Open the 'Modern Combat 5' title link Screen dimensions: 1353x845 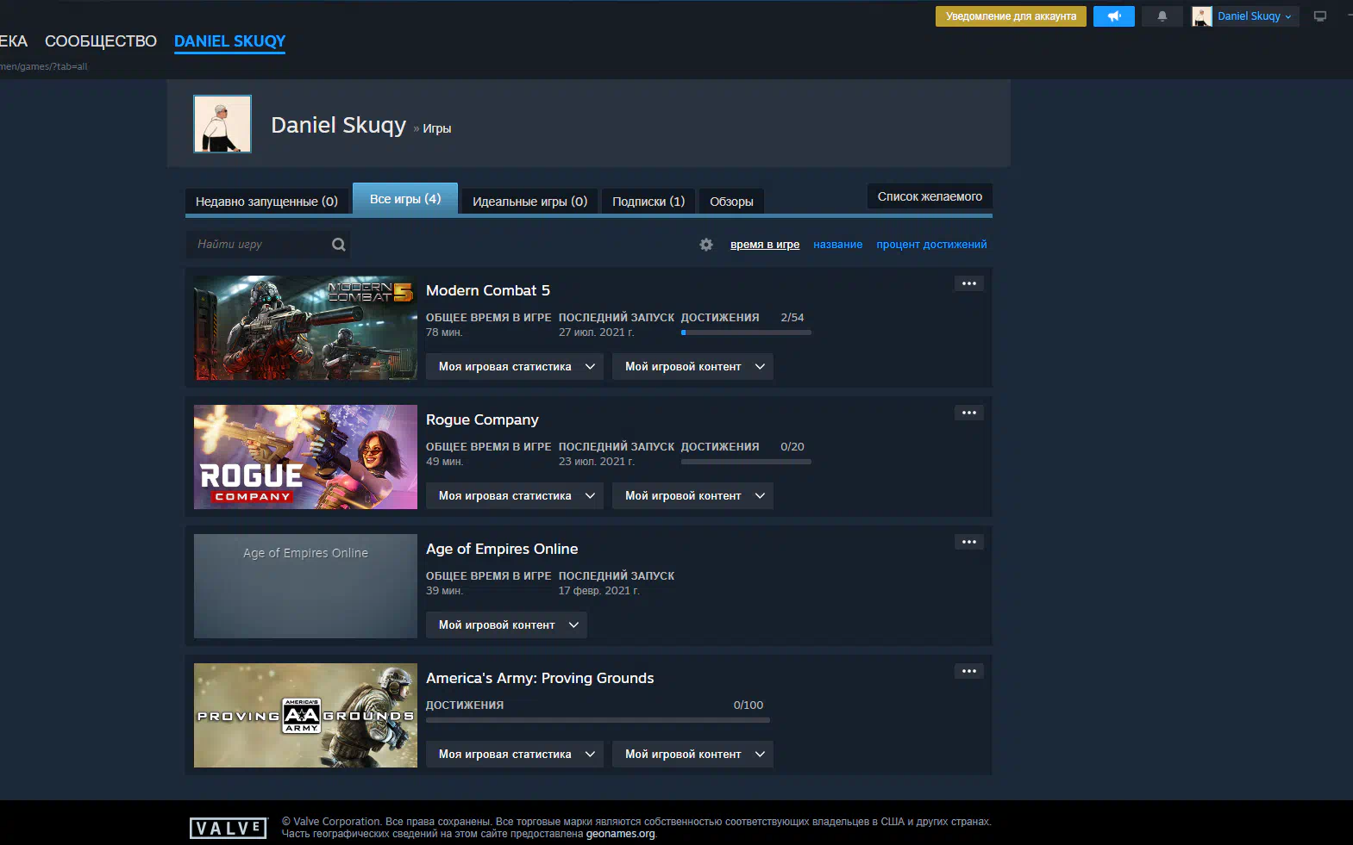pos(488,290)
